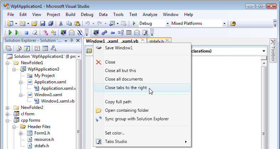Open the File menu

click(x=11, y=15)
